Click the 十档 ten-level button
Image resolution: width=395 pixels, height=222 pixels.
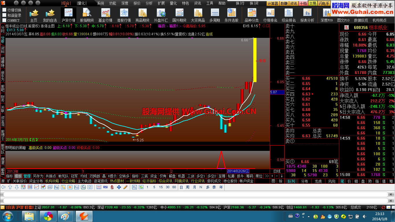[303, 3]
